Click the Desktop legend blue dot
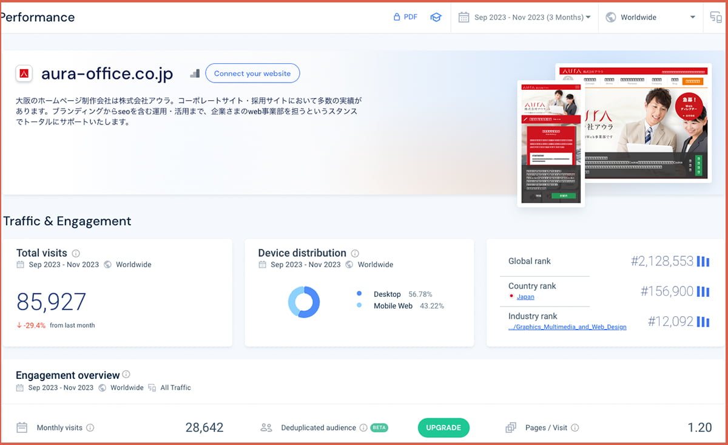This screenshot has height=445, width=728. (360, 294)
